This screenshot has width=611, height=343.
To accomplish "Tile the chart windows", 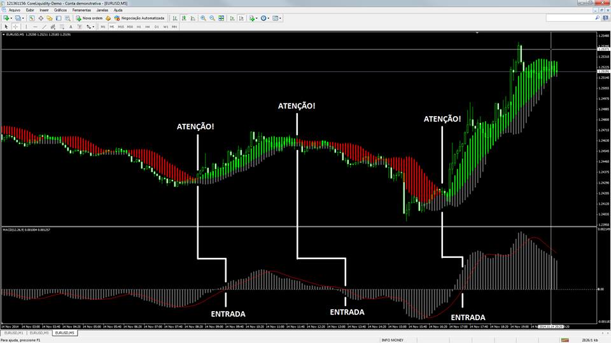I will click(221, 18).
